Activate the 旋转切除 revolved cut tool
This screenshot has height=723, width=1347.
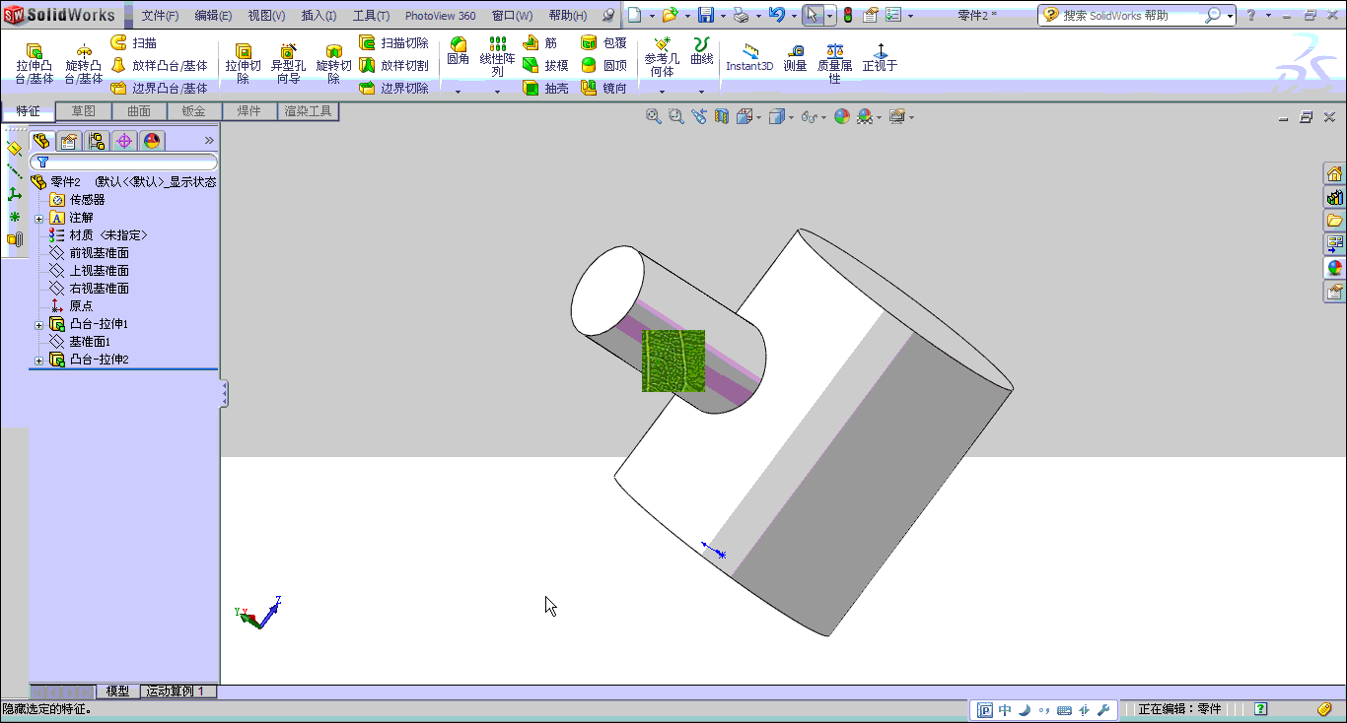333,64
